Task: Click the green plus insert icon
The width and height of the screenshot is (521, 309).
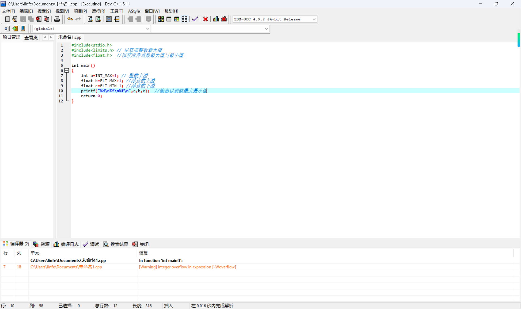Action: coord(15,28)
